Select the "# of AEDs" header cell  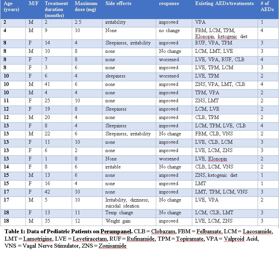(267, 6)
